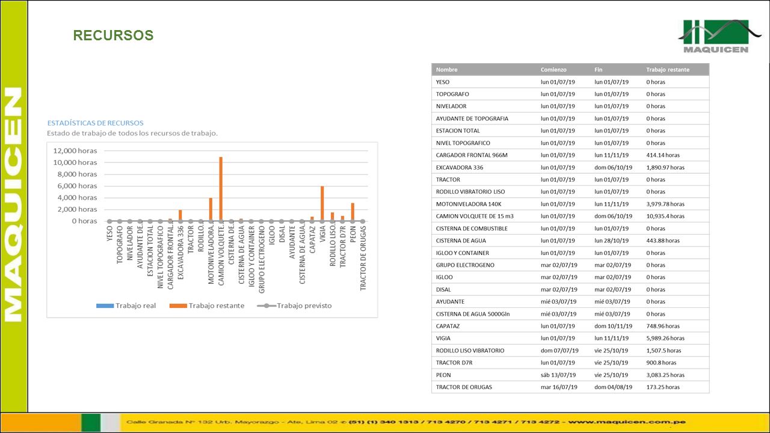The height and width of the screenshot is (433, 770).
Task: Click the 2,000 horas axis label
Action: (78, 209)
